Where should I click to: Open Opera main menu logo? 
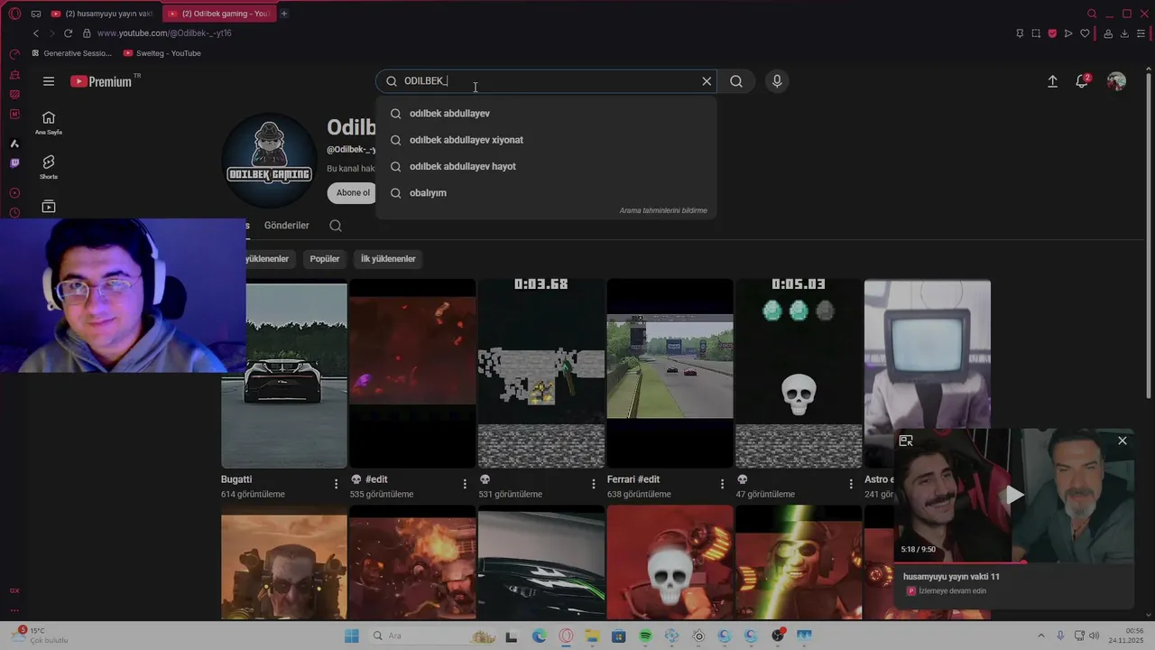[x=14, y=14]
